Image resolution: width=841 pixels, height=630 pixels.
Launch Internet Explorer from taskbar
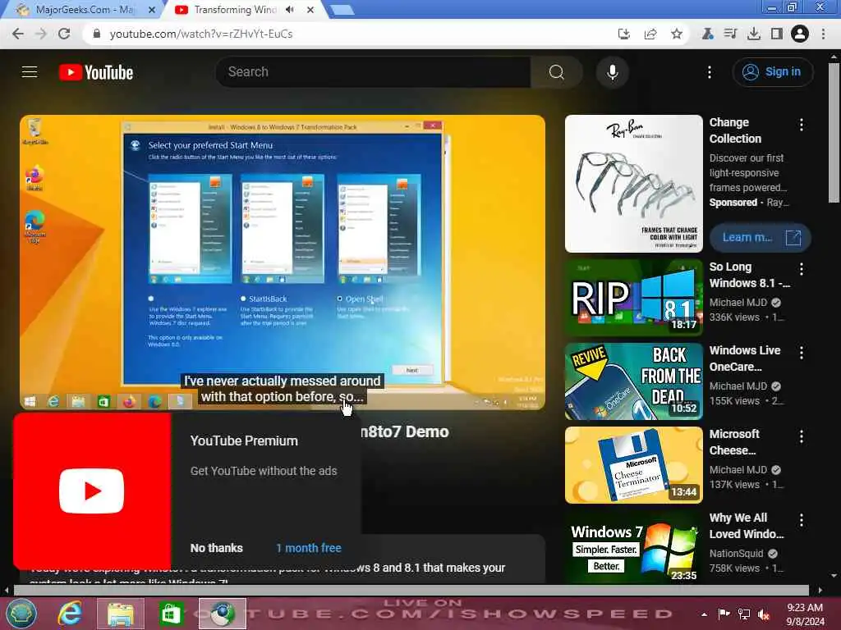coord(71,614)
